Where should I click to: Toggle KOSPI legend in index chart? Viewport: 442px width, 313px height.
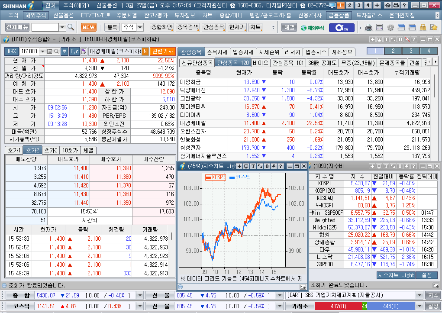[x=216, y=177]
